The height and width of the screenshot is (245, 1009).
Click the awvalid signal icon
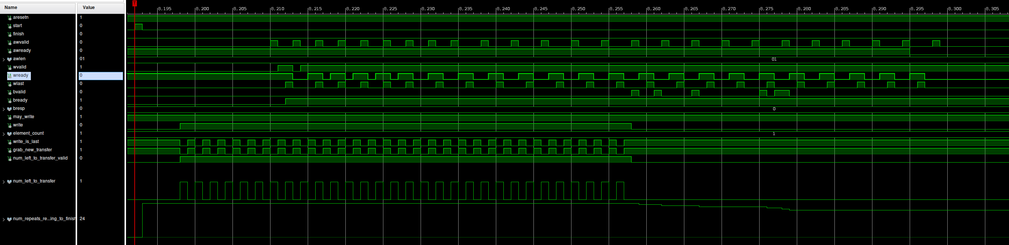9,42
